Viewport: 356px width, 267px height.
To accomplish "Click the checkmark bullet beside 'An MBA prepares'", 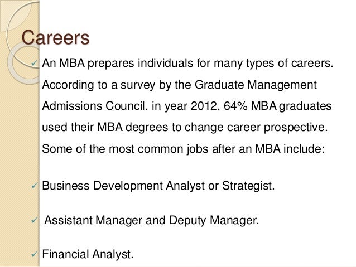I will (x=35, y=63).
